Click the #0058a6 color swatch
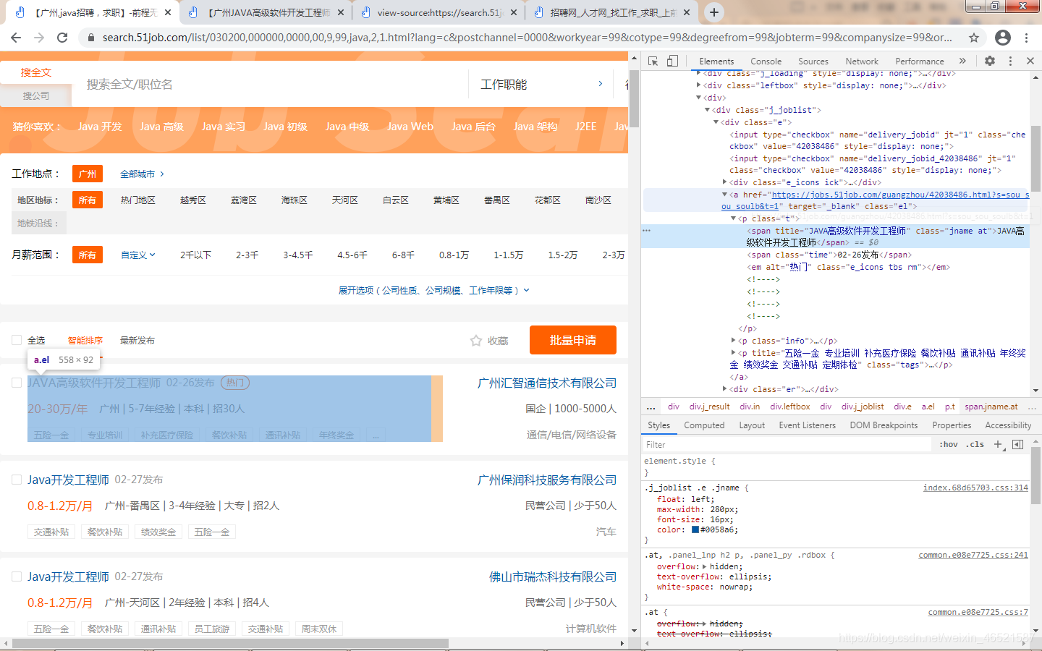Screen dimensions: 1042x651 [695, 529]
